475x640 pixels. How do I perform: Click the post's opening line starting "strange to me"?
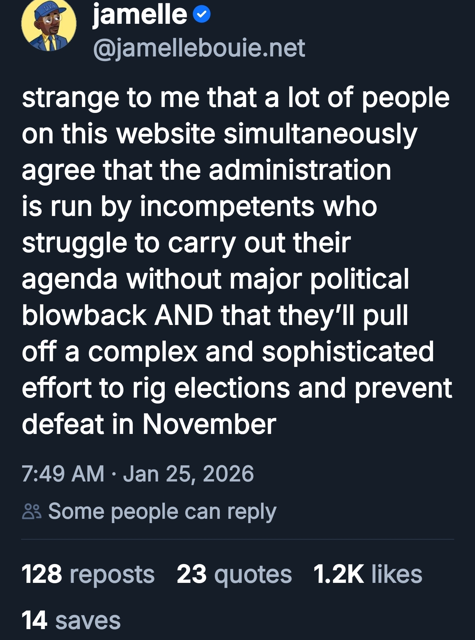click(235, 98)
